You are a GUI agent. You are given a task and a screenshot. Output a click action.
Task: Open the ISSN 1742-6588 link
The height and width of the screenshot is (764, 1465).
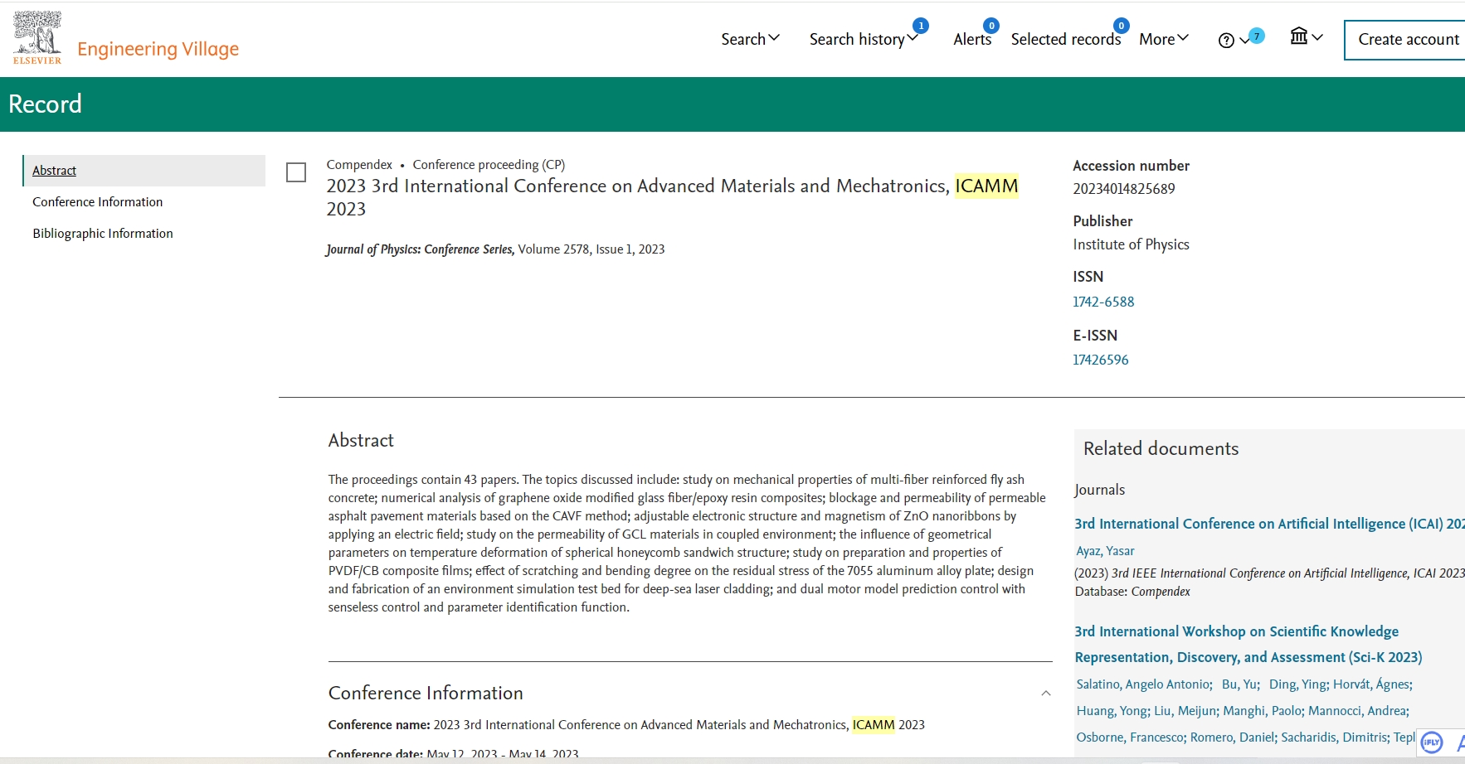[x=1103, y=302]
